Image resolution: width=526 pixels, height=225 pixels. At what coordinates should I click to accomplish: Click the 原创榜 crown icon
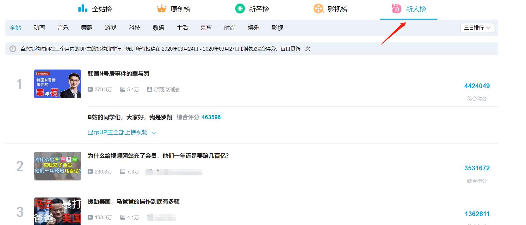[161, 9]
